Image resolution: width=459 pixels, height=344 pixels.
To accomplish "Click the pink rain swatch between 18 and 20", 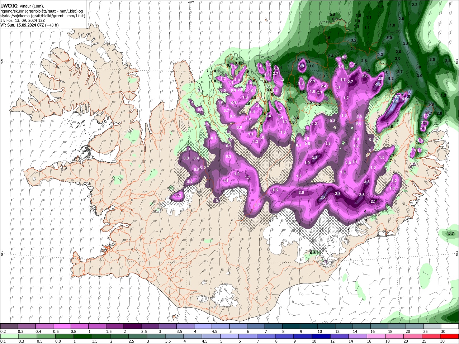I will [x=394, y=336].
